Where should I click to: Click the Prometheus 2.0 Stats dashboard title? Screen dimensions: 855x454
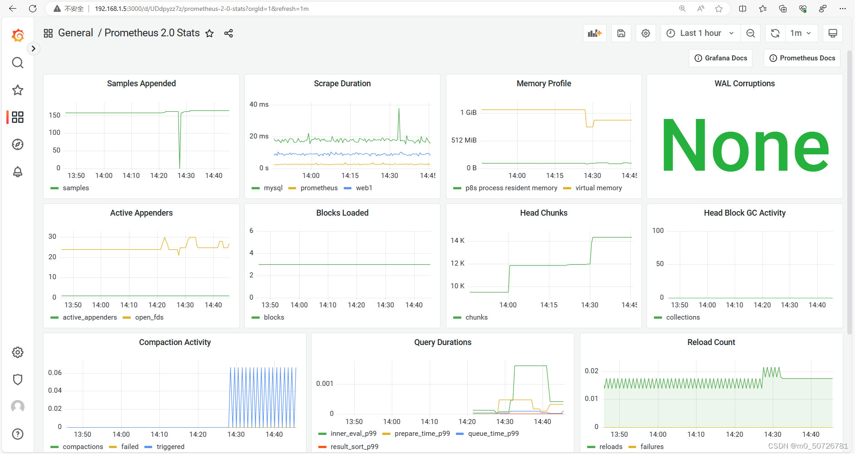[x=152, y=33]
